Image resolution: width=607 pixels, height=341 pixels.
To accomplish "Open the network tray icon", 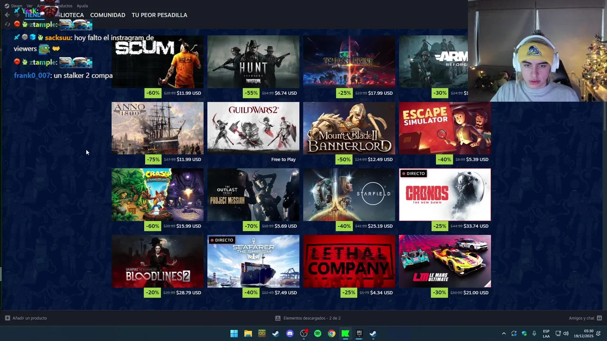I will coord(558,333).
